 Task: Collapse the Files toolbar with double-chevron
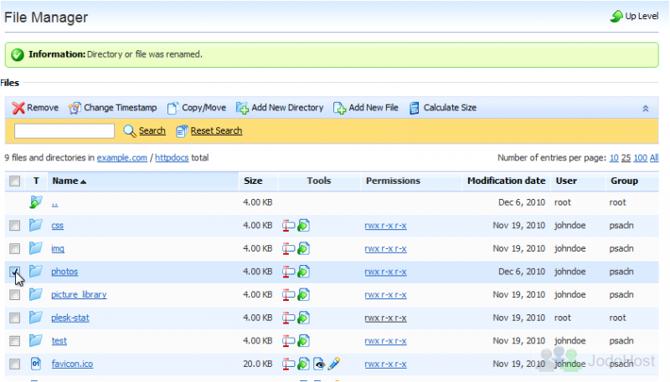pyautogui.click(x=646, y=109)
